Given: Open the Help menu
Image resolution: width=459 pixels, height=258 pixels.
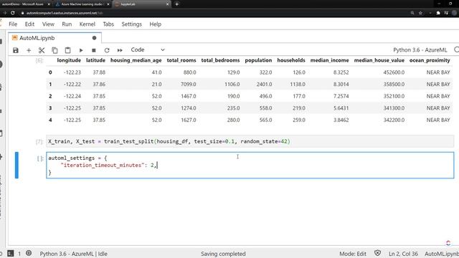Looking at the screenshot, I should [156, 24].
